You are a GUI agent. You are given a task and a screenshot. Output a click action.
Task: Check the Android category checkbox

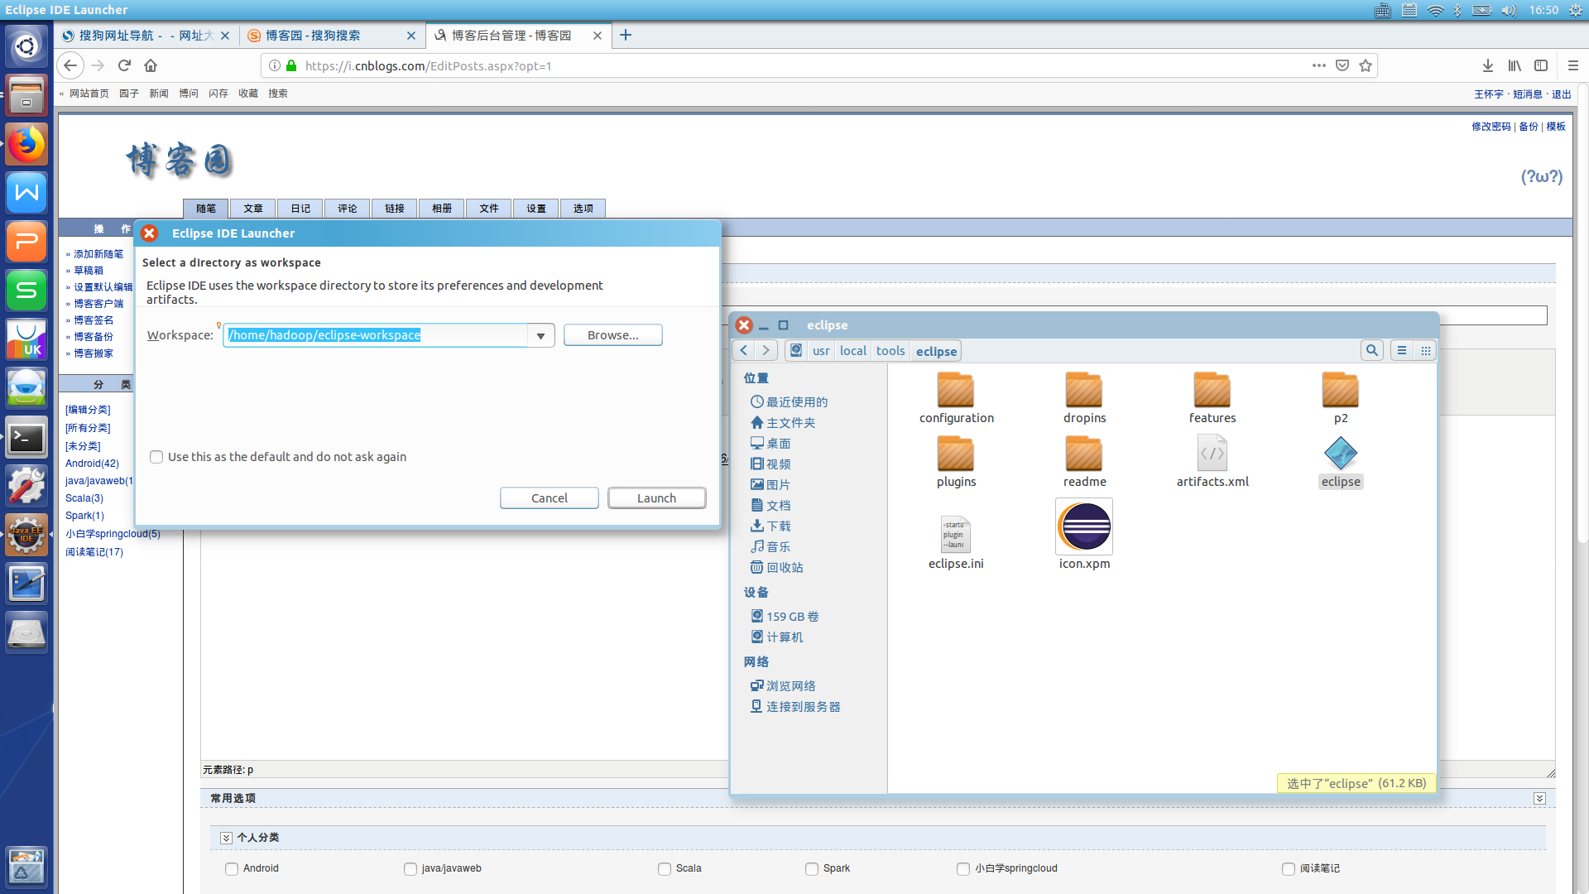click(232, 868)
